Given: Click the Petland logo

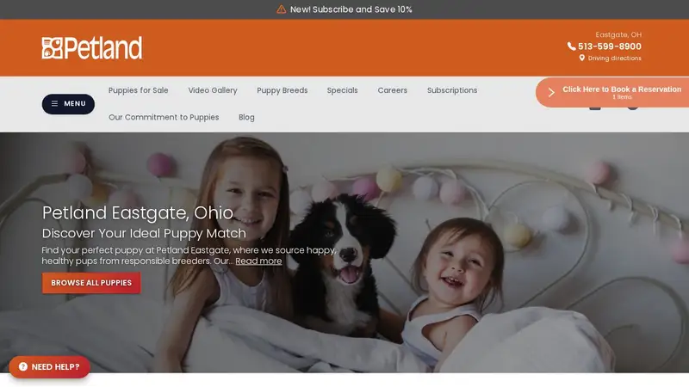Looking at the screenshot, I should pyautogui.click(x=92, y=48).
